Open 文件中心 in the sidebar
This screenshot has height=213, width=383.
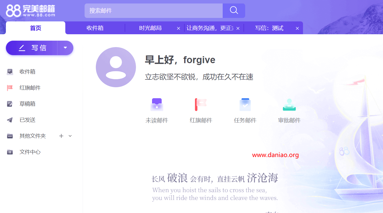(30, 152)
